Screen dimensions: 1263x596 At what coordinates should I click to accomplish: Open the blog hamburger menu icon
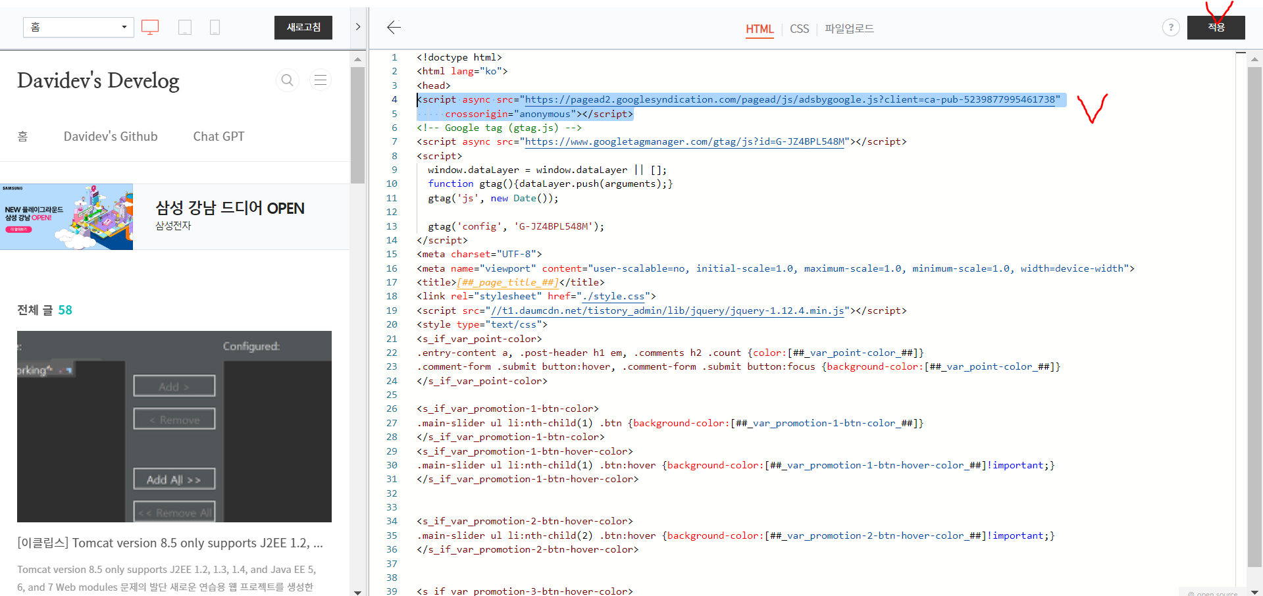coord(321,80)
